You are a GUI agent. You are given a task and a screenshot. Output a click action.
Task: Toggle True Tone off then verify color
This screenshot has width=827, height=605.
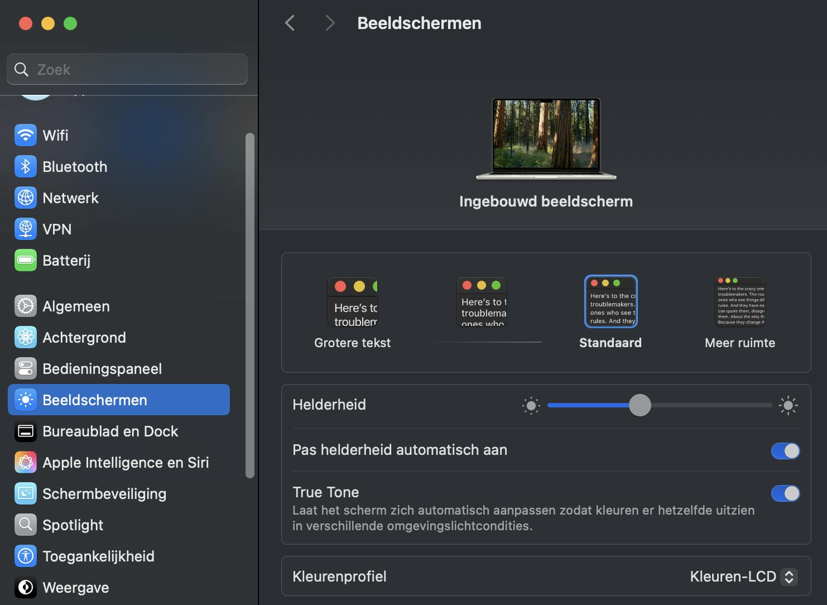785,493
